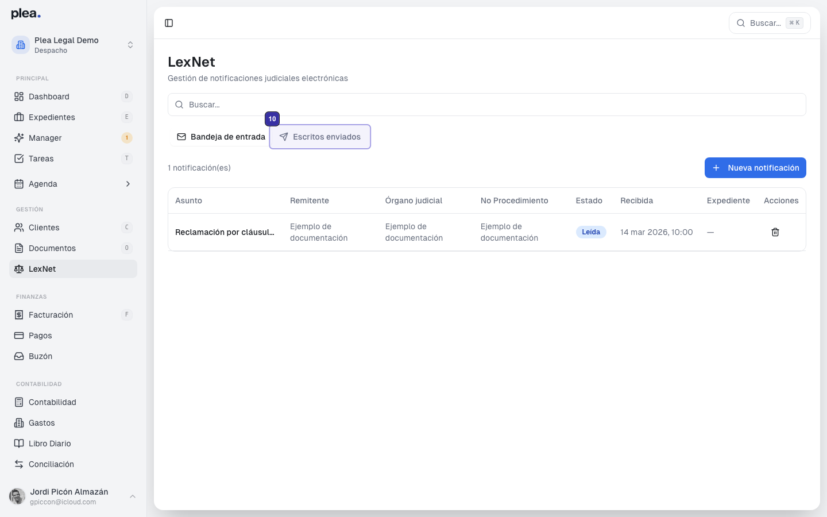The width and height of the screenshot is (827, 517).
Task: Click Nueva notificación button
Action: (x=755, y=168)
